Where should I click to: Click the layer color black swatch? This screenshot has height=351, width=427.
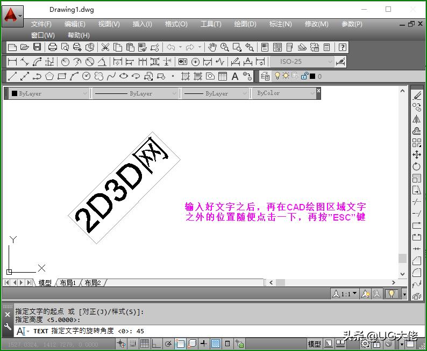tap(312, 76)
